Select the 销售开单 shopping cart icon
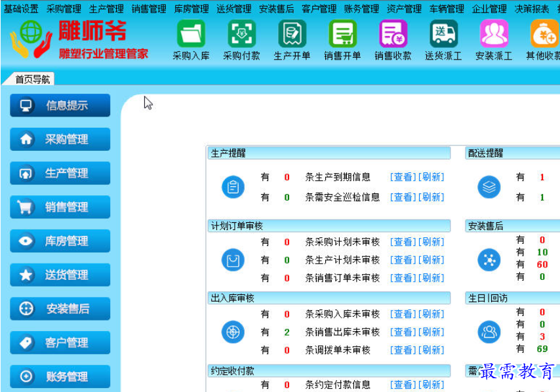The image size is (560, 392). [342, 34]
